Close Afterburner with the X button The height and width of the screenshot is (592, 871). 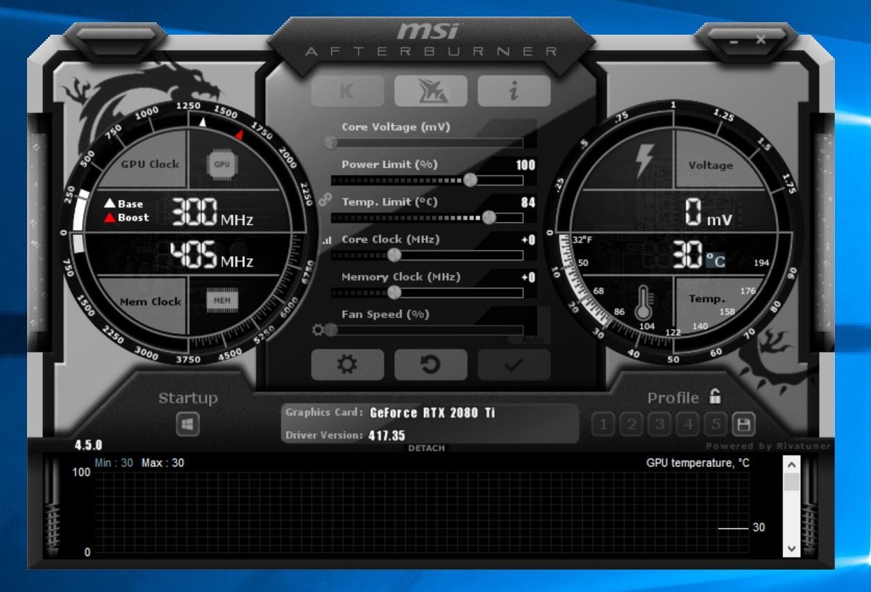point(761,40)
